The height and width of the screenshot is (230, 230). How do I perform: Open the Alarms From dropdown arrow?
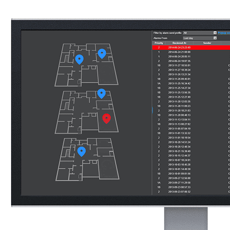(x=215, y=38)
